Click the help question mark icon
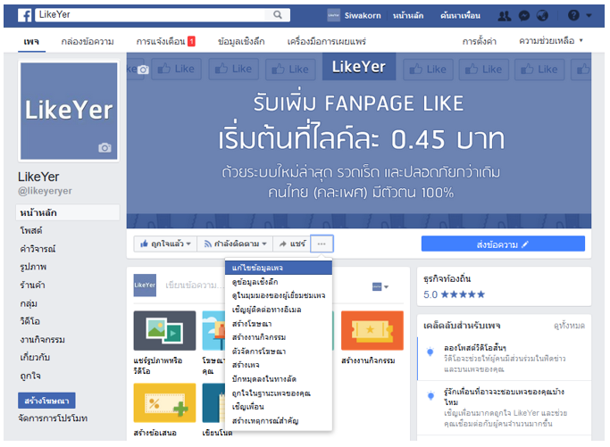Viewport: 610px width, 447px height. (x=573, y=15)
